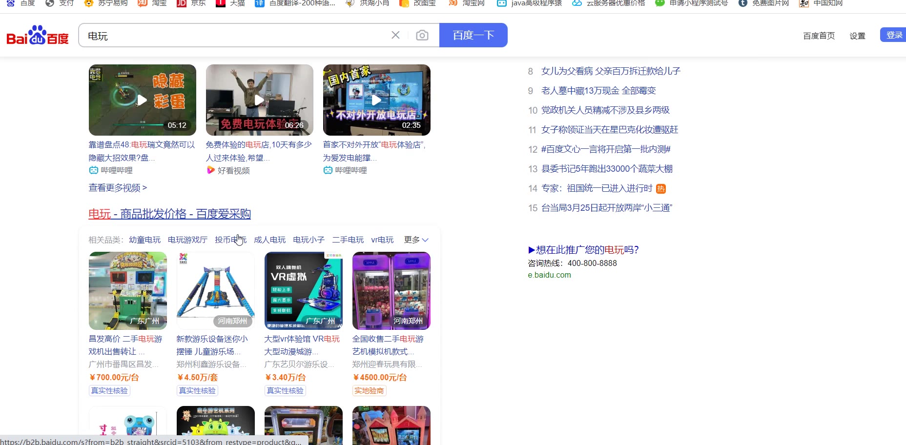Click 广东艺贝尔游乐设 supplier name
Viewport: 906px width, 445px height.
[x=299, y=364]
